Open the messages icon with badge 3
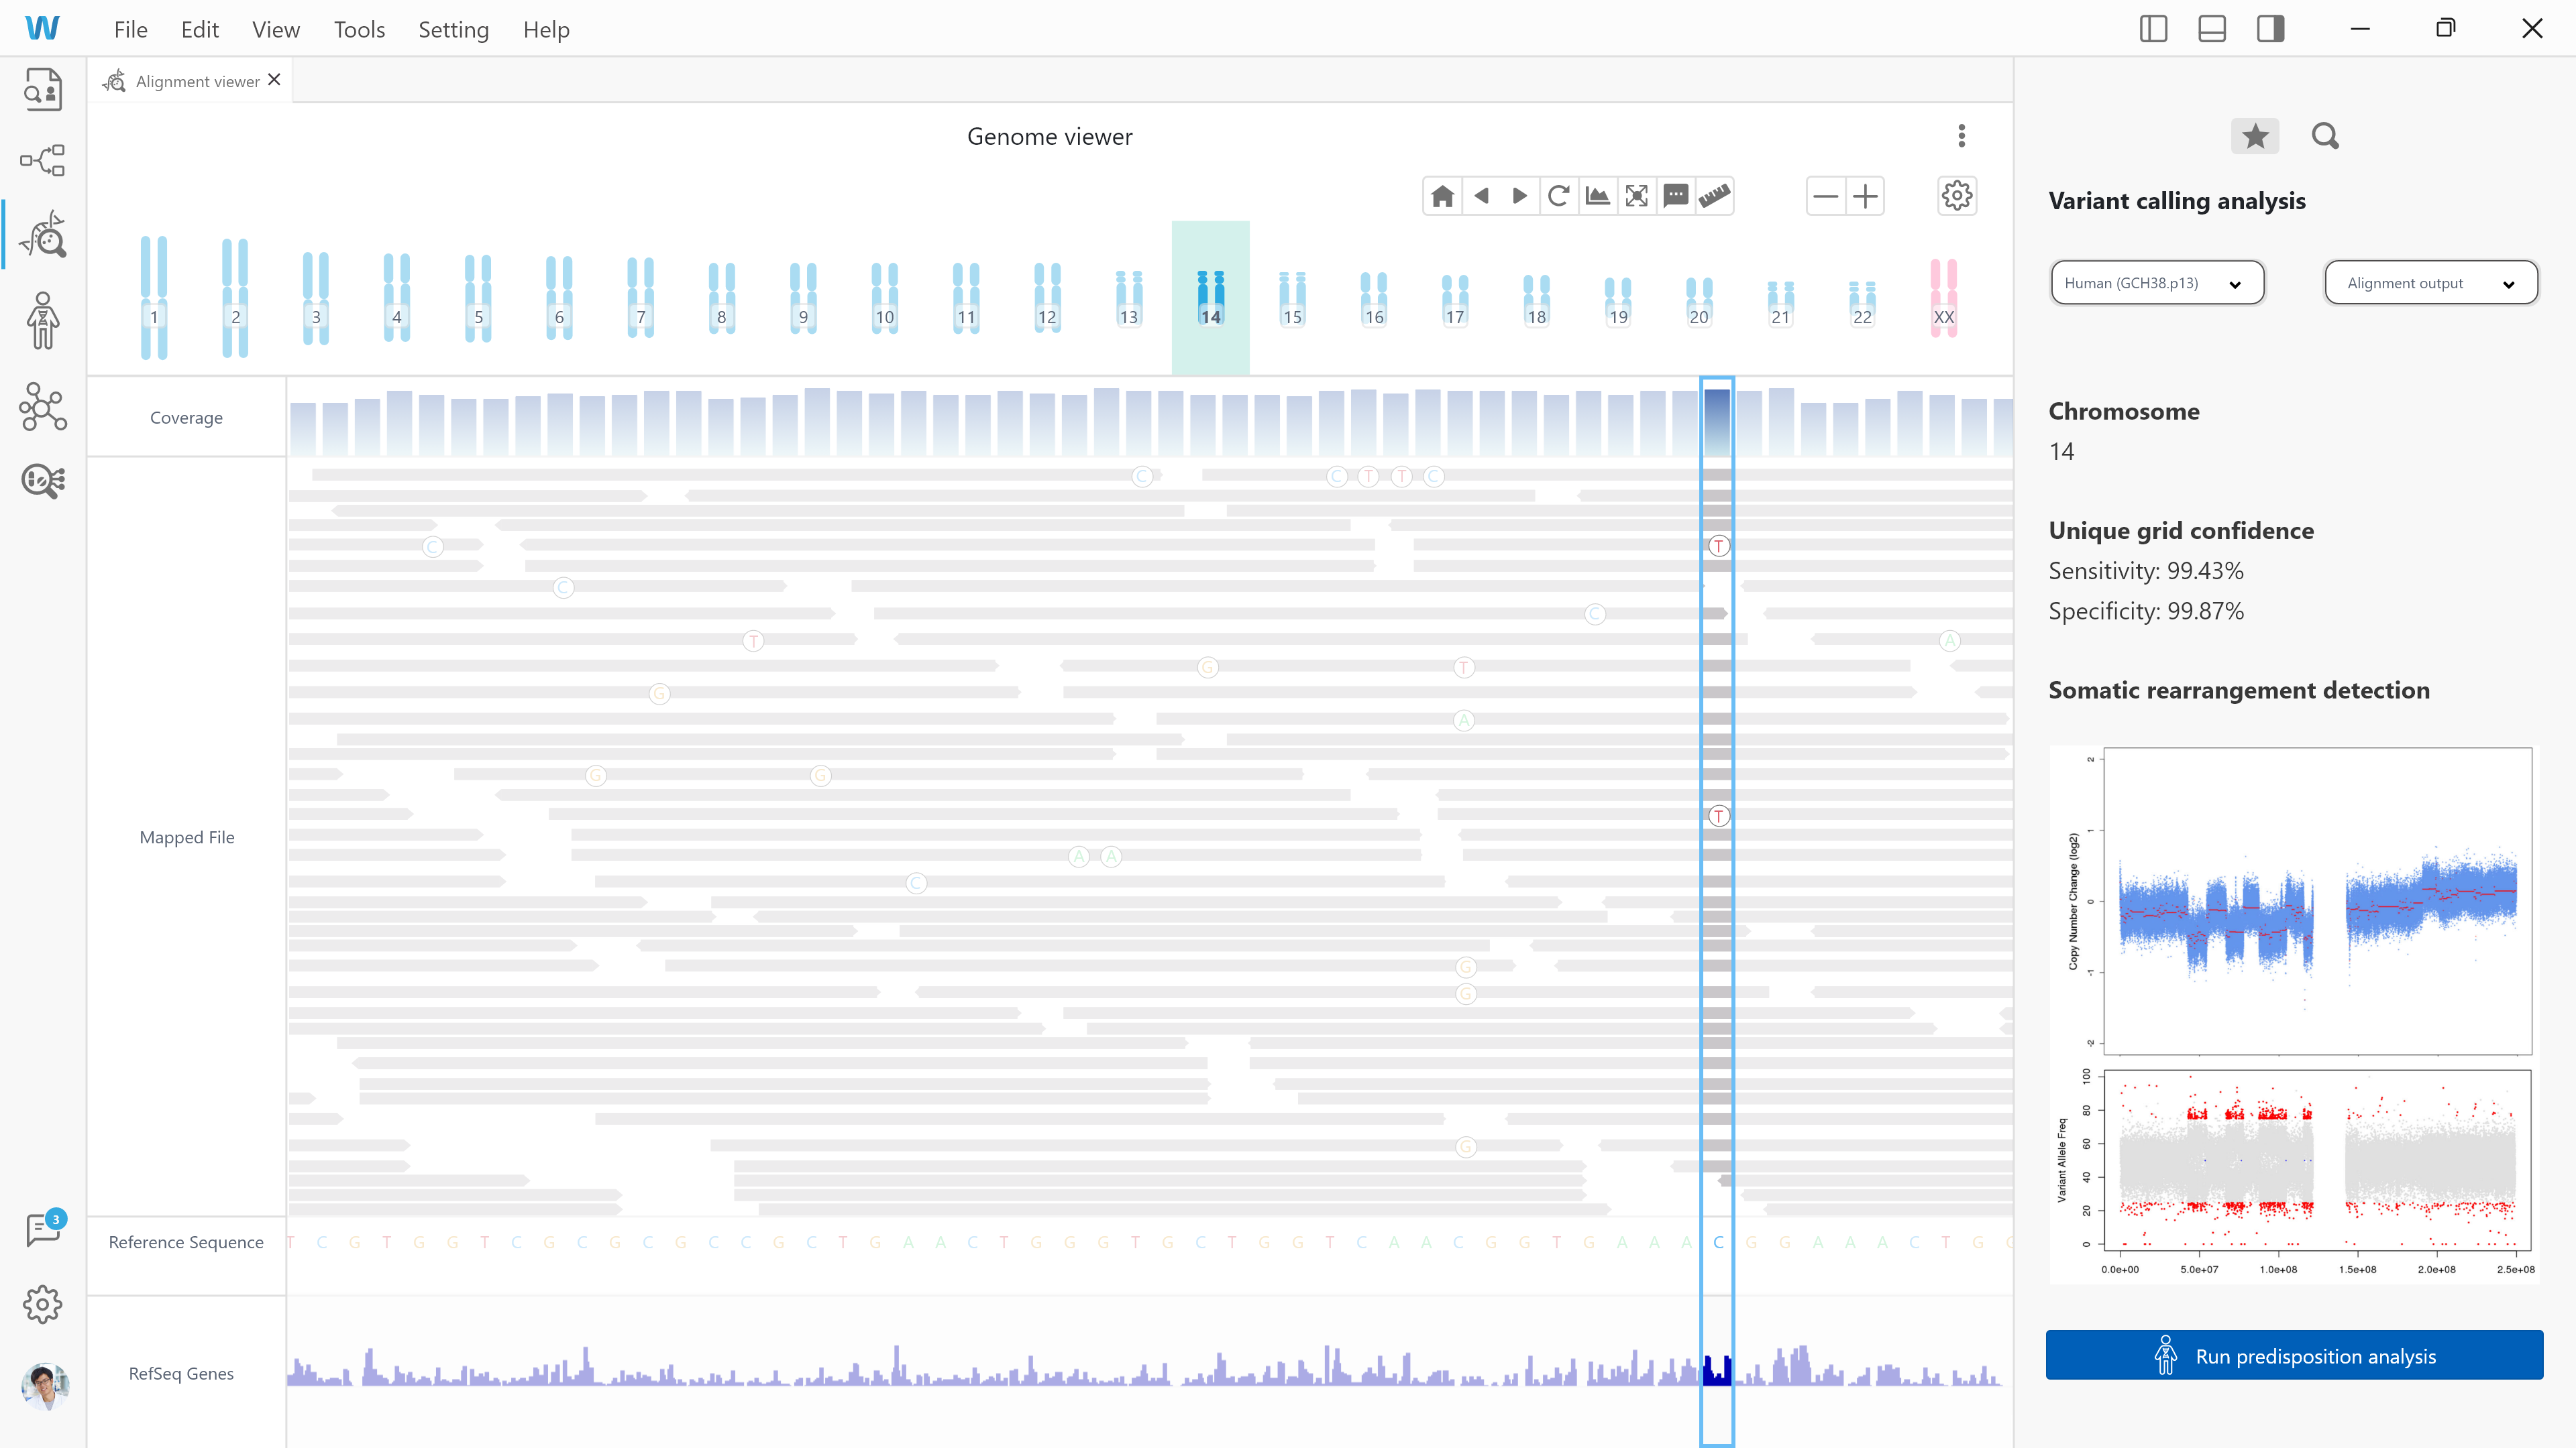2576x1448 pixels. 43,1228
